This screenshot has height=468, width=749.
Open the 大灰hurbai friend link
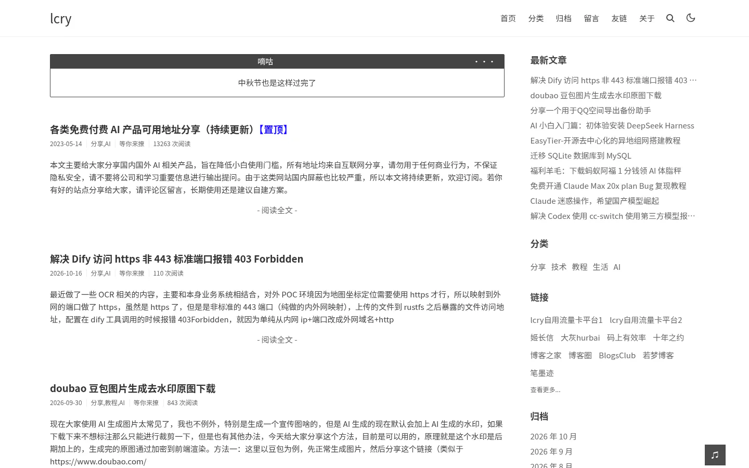580,338
